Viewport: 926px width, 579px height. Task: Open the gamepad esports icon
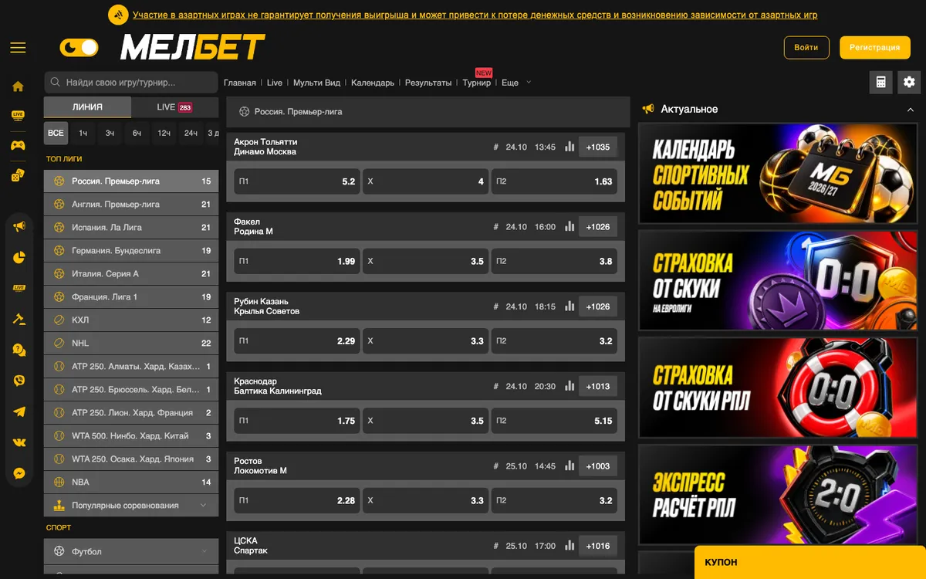(18, 145)
